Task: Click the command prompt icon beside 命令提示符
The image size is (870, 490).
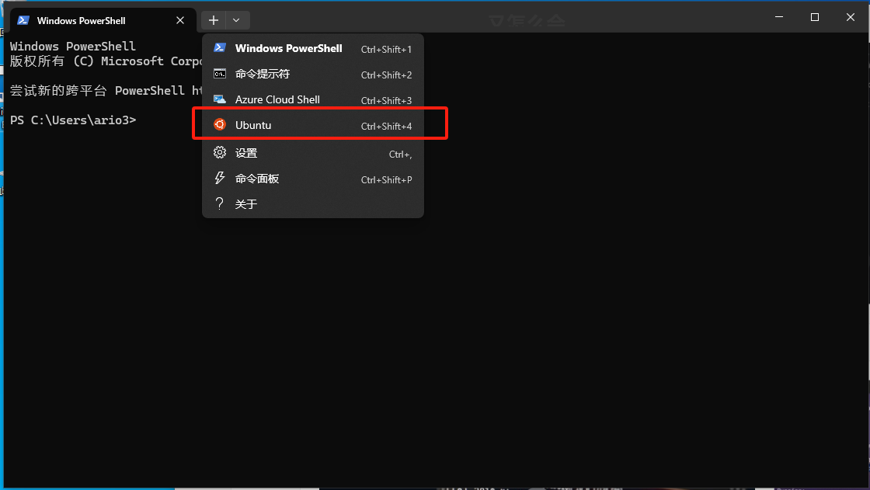Action: (x=220, y=74)
